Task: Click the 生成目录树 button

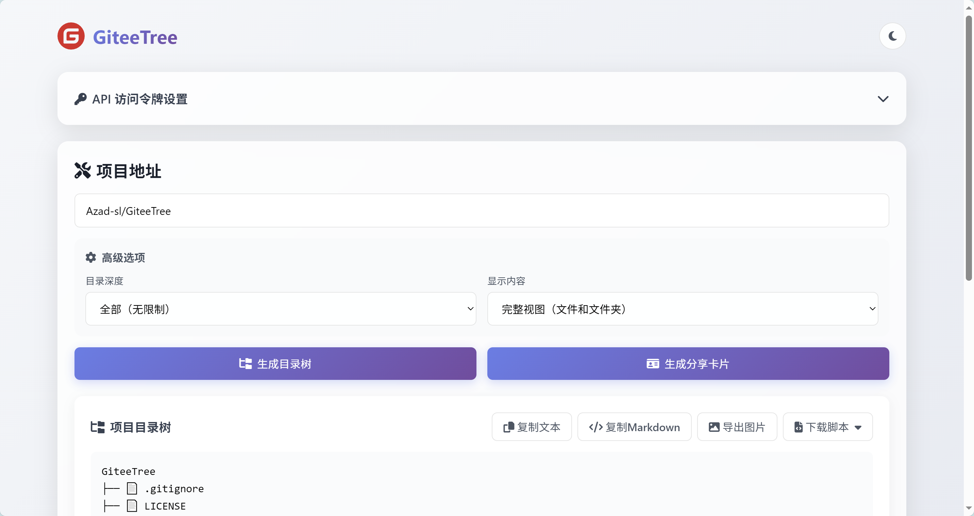Action: point(275,364)
